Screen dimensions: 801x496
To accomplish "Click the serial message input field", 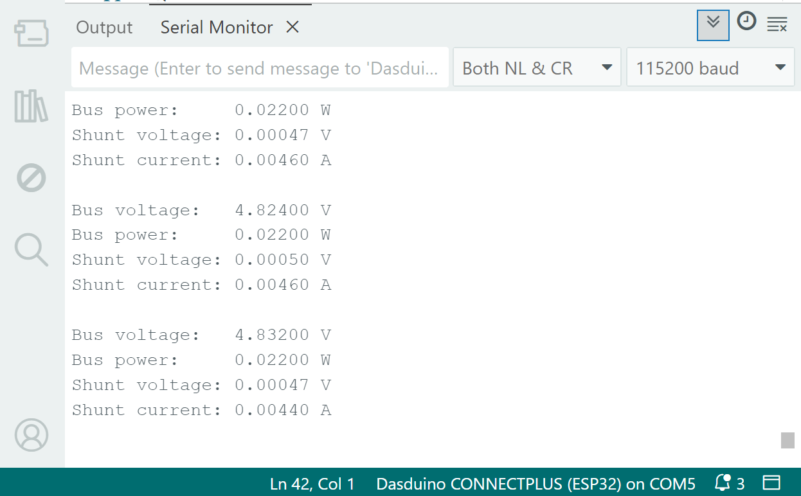I will 260,67.
